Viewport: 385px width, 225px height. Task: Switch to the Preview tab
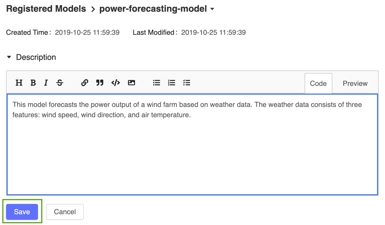pyautogui.click(x=355, y=83)
